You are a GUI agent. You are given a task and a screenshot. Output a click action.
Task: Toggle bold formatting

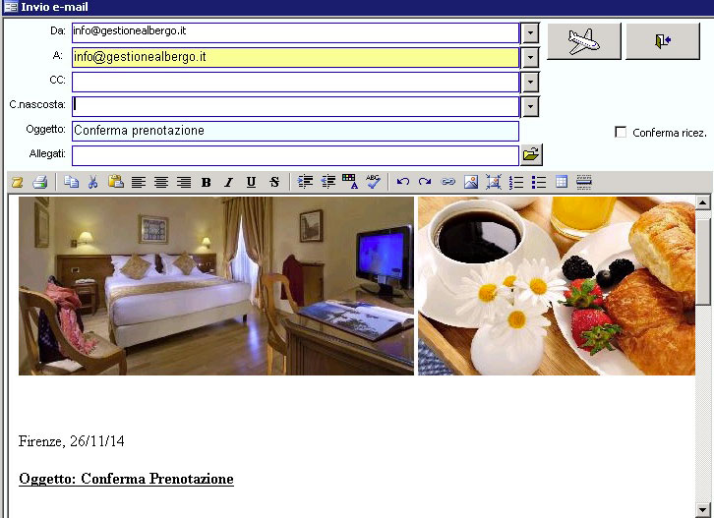[x=206, y=182]
